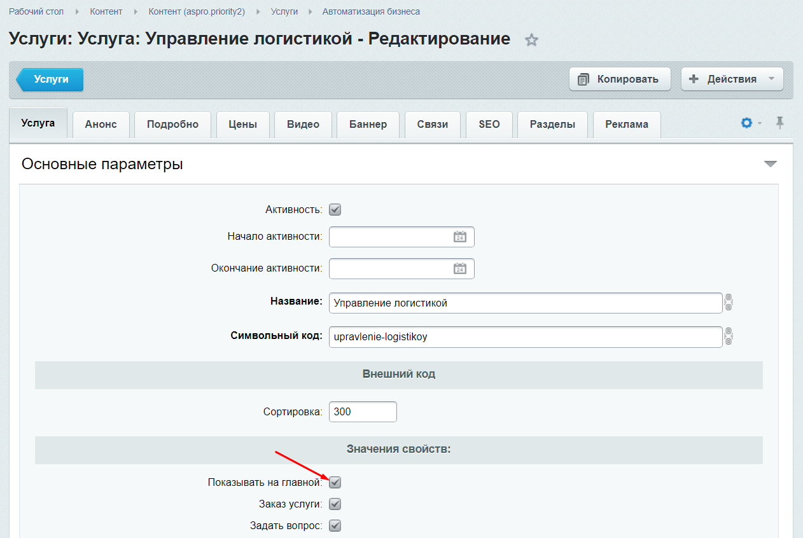Add page to favorites with star icon
The width and height of the screenshot is (803, 538).
tap(531, 40)
